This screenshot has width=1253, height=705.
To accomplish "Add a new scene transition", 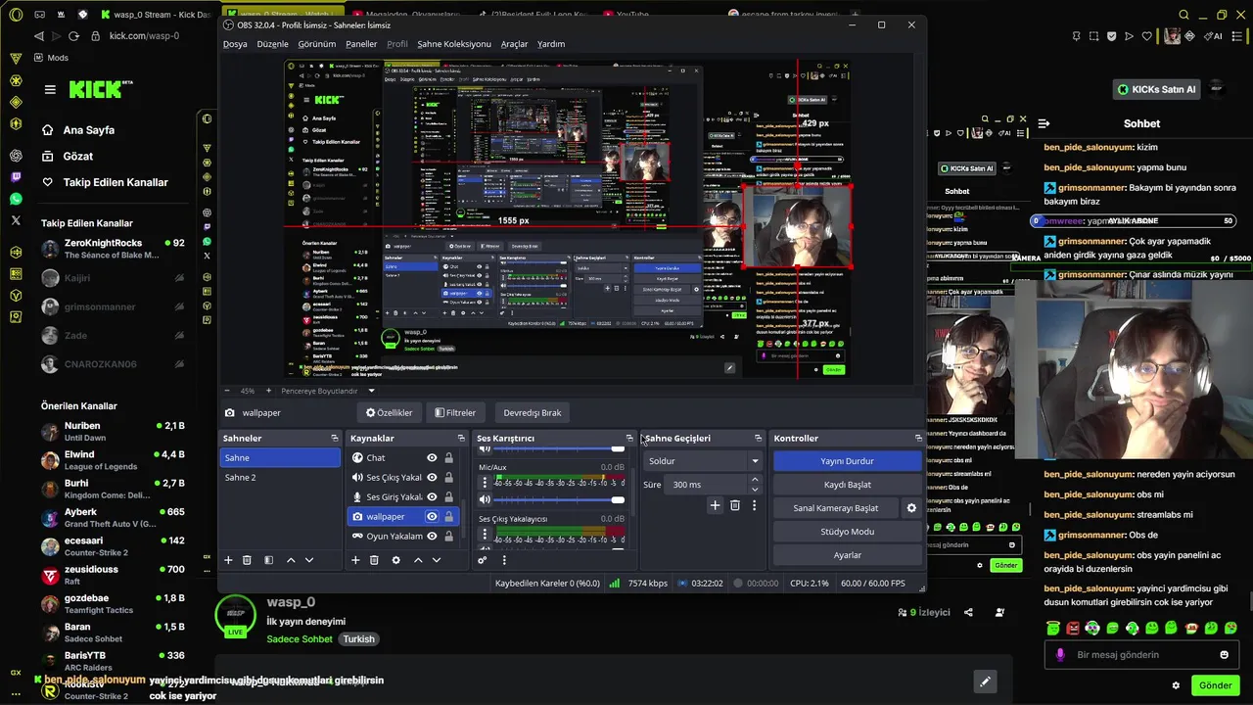I will [715, 505].
